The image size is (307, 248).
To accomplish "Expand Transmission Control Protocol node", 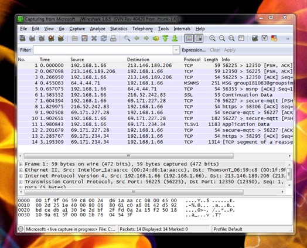I will (21, 182).
